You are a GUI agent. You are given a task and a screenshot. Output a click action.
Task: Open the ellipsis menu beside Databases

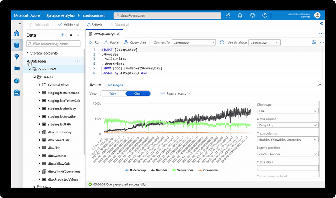click(78, 61)
